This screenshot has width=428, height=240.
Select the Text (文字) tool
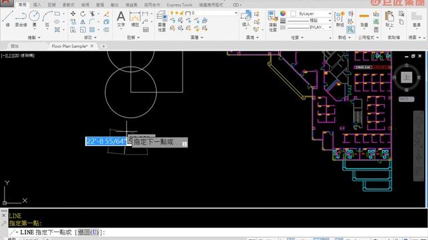coord(121,19)
